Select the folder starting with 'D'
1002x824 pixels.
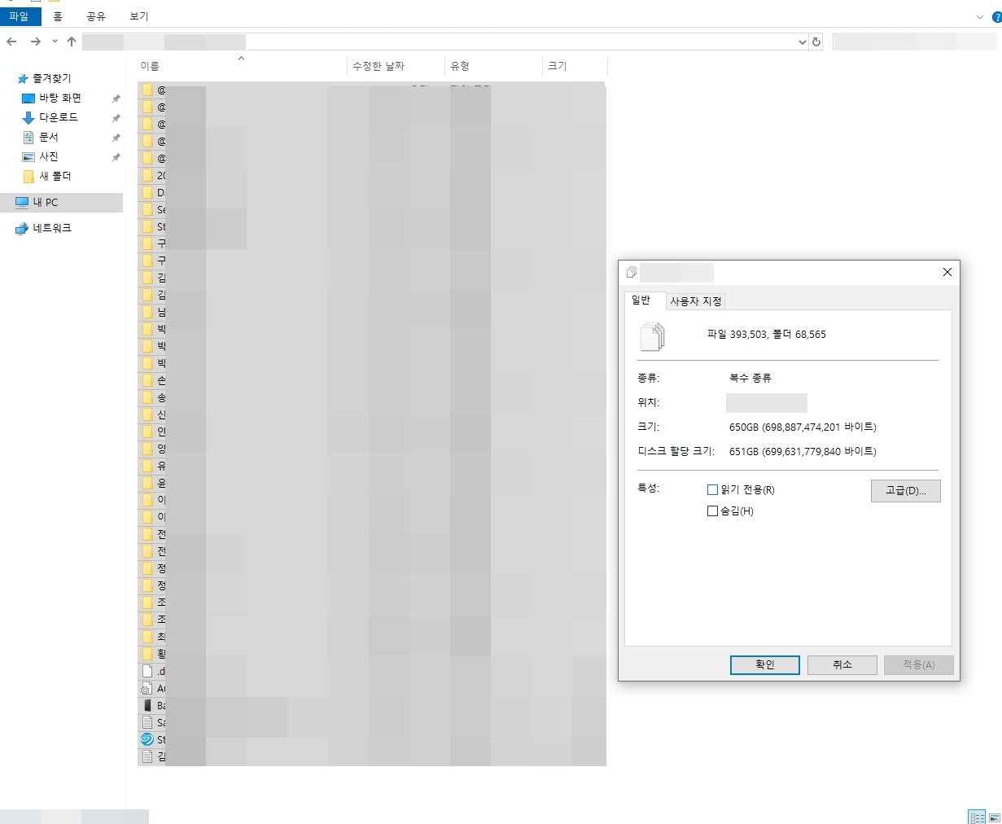[x=153, y=192]
